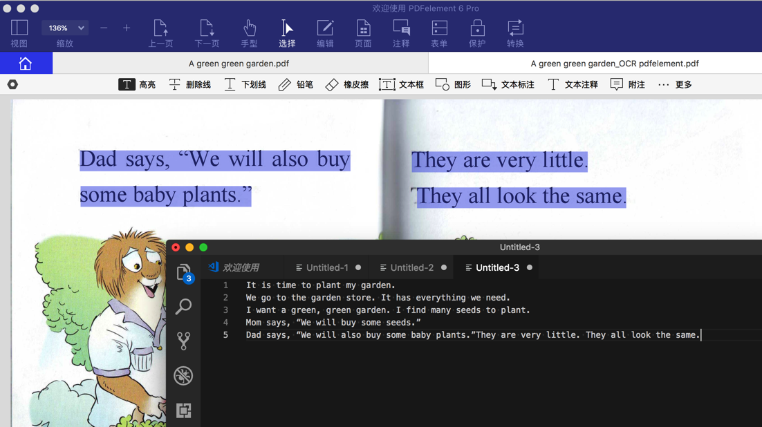Click the hexagon settings icon
The image size is (762, 427).
click(x=12, y=84)
